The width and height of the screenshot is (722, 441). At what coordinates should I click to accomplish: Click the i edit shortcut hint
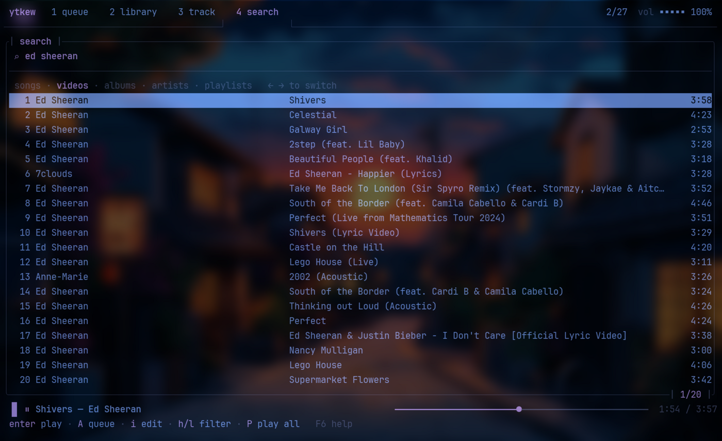146,424
